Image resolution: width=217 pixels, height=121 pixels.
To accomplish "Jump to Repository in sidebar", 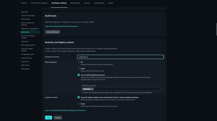I will click(x=24, y=12).
